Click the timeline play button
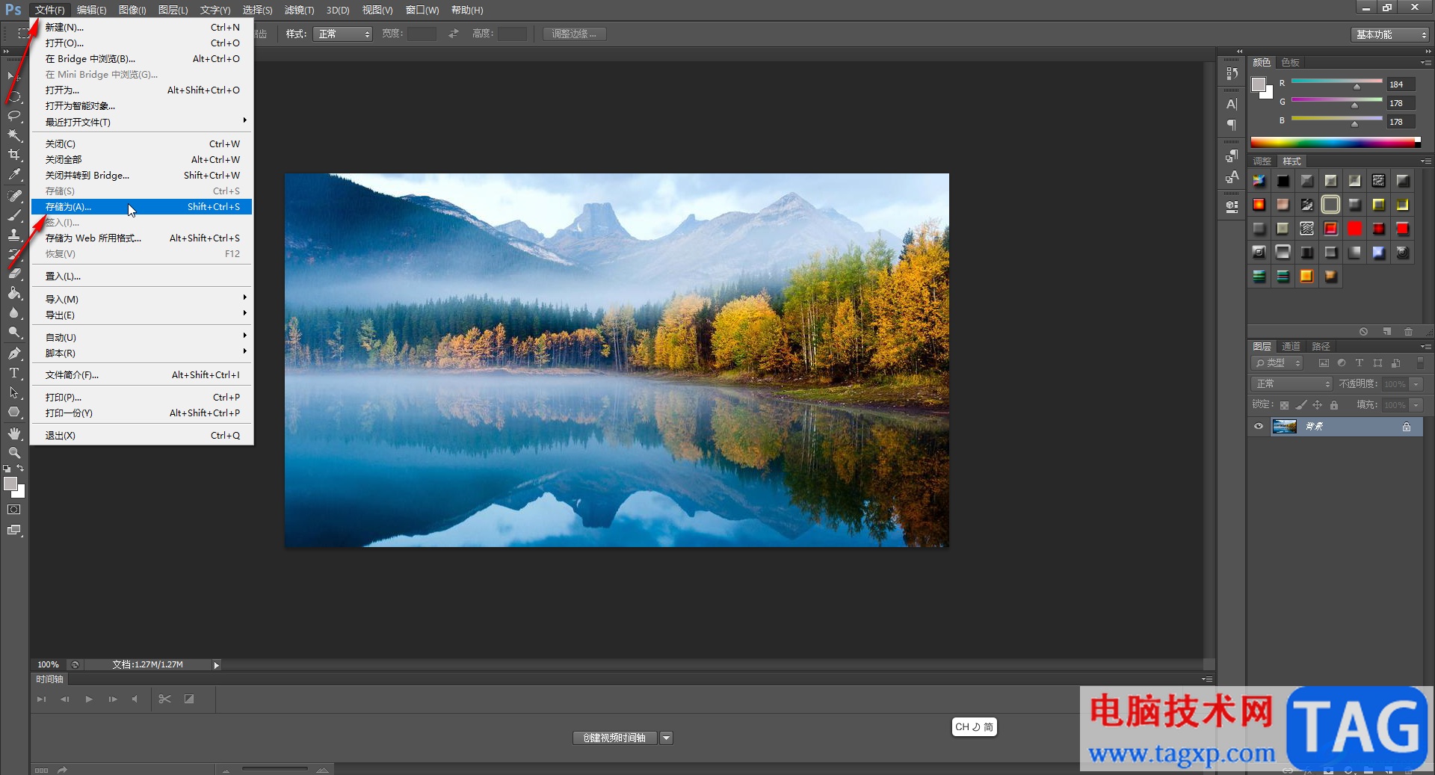The image size is (1435, 775). pos(89,700)
